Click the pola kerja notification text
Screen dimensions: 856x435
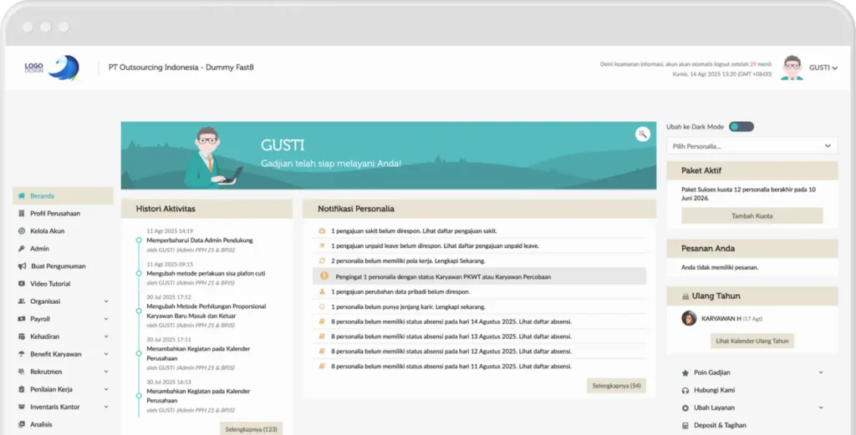[x=408, y=261]
